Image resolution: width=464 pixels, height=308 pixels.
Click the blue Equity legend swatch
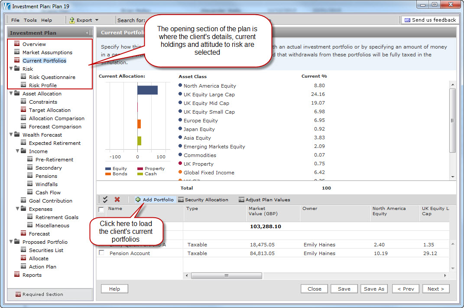point(108,169)
